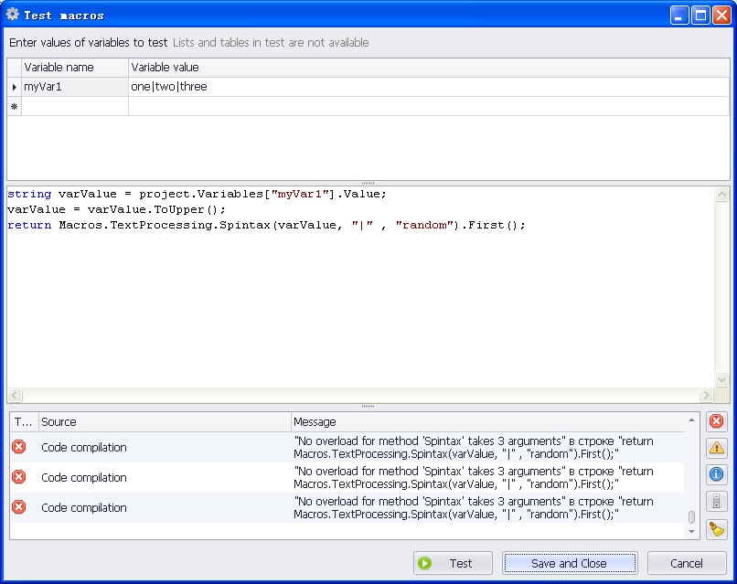The image size is (737, 584).
Task: Toggle the info messages filter icon
Action: click(x=716, y=474)
